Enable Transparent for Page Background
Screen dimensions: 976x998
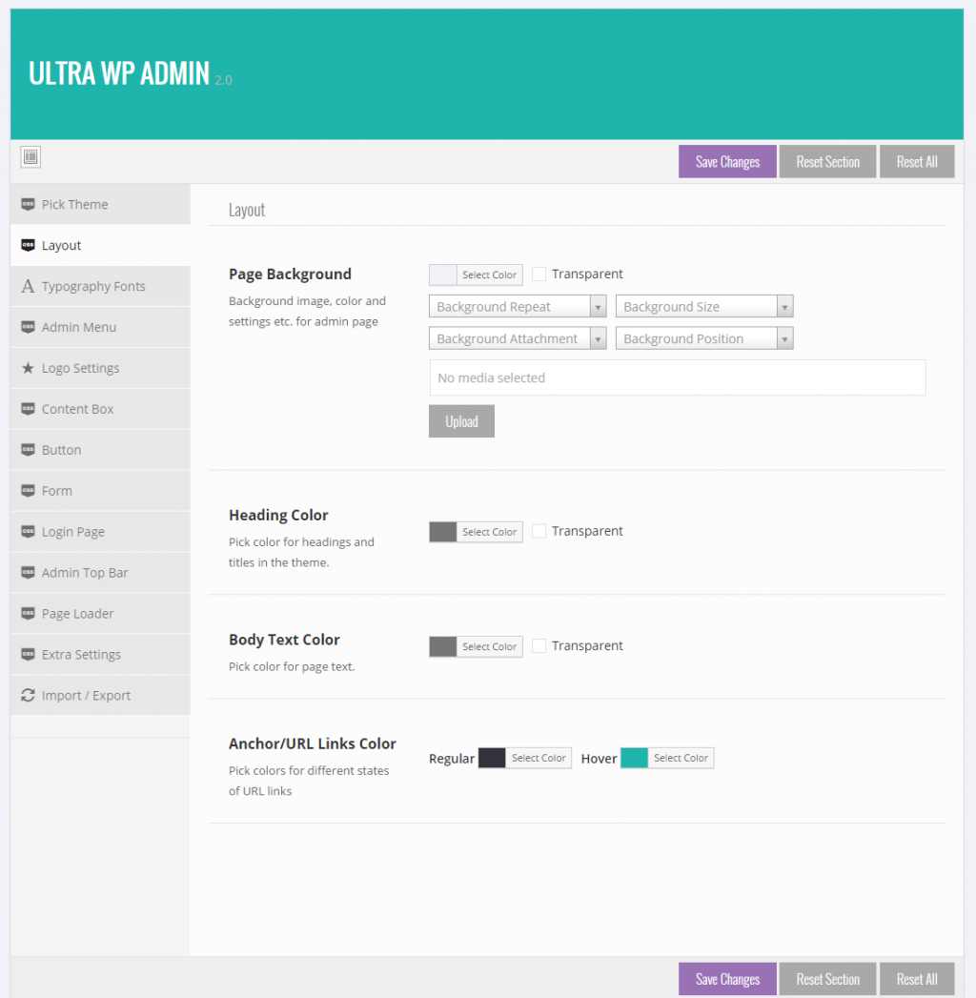click(x=539, y=274)
